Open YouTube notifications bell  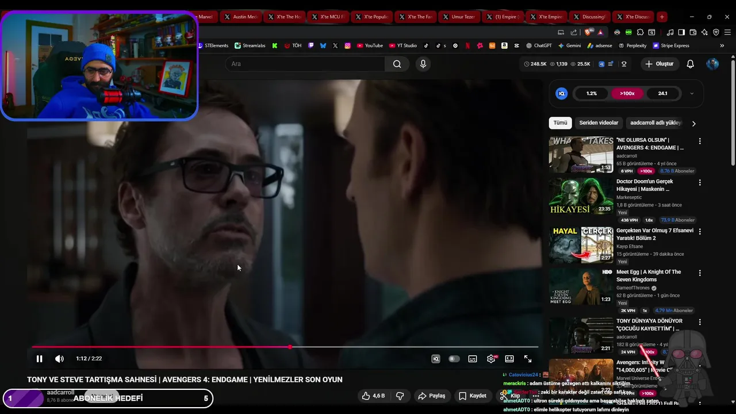point(691,64)
